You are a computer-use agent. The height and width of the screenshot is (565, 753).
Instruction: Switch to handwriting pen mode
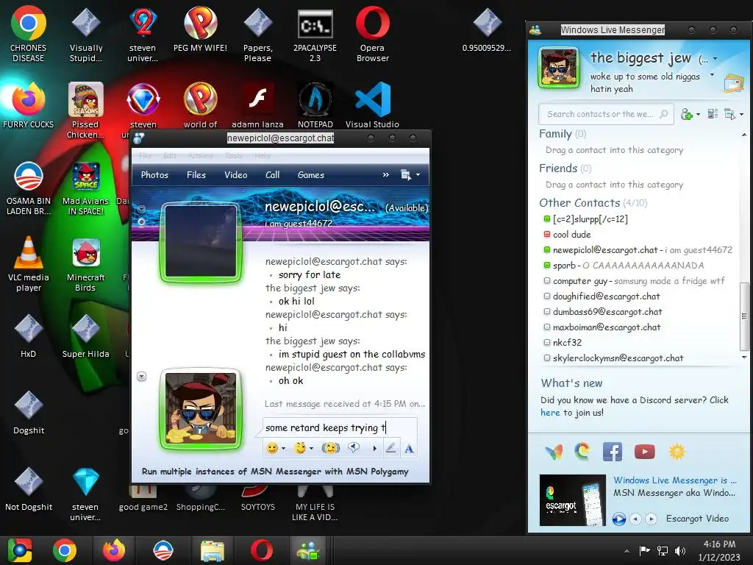point(391,448)
